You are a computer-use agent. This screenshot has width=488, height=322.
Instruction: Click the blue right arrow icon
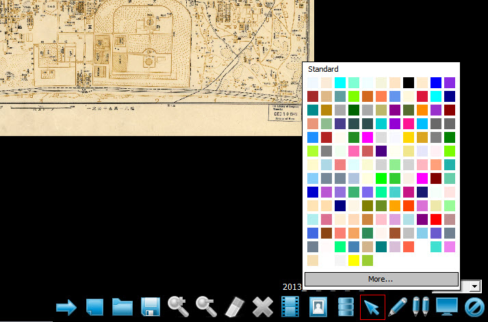tap(66, 307)
